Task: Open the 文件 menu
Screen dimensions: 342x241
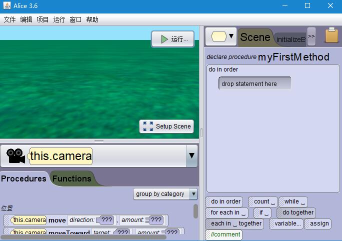Action: [x=10, y=19]
